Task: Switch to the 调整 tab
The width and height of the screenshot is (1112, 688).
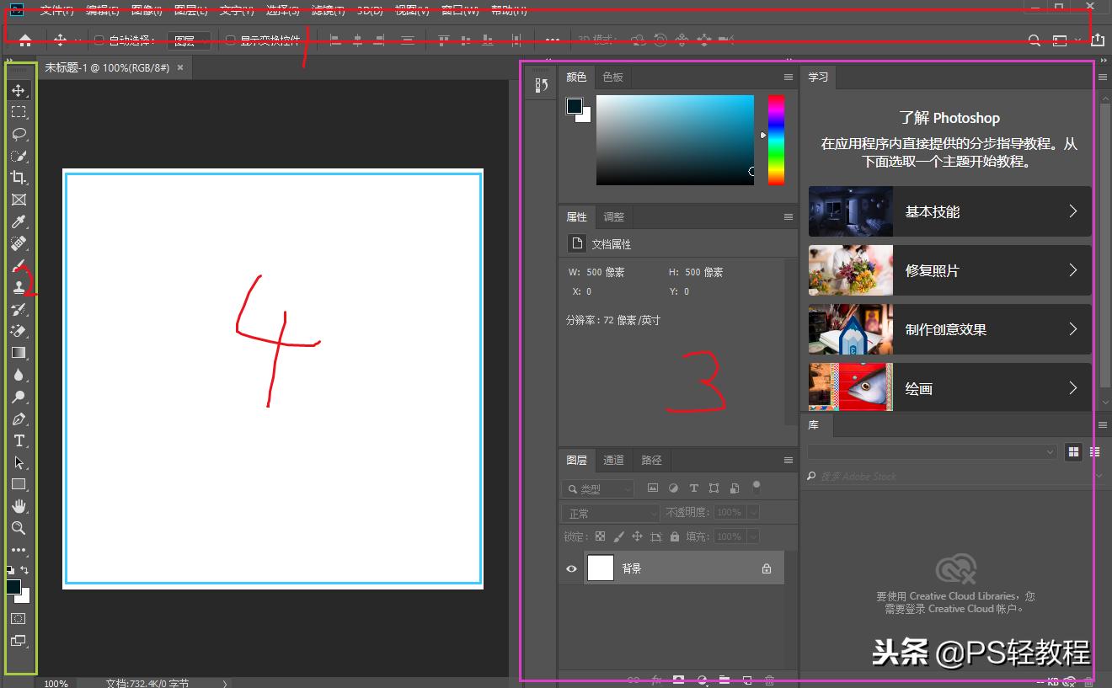Action: click(614, 216)
